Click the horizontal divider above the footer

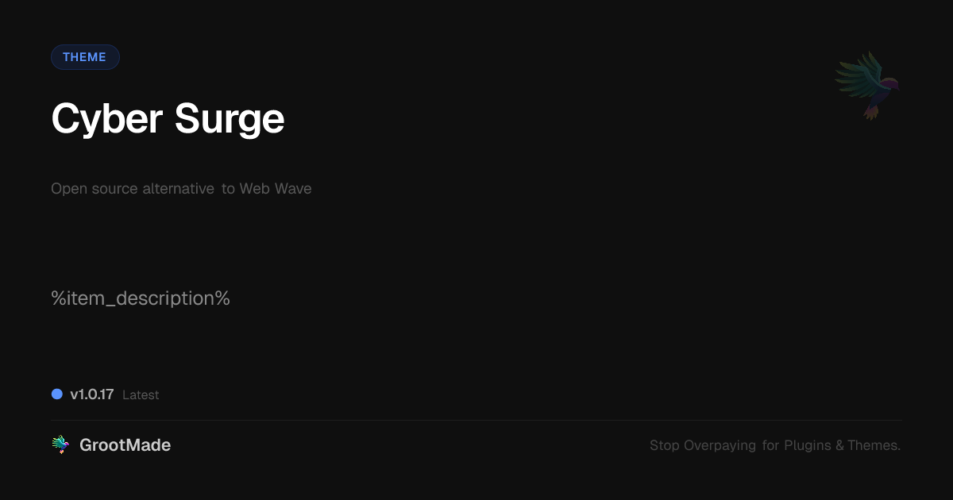476,420
